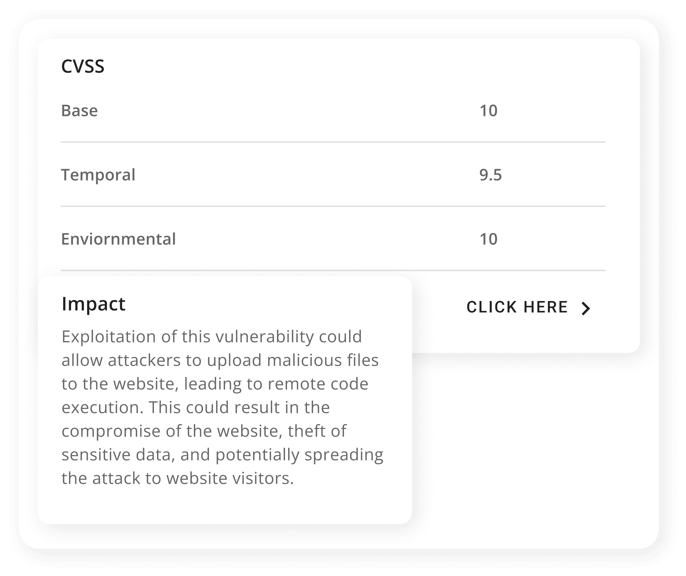Click the CLICK HERE link
This screenshot has height=576, width=686.
(x=529, y=307)
